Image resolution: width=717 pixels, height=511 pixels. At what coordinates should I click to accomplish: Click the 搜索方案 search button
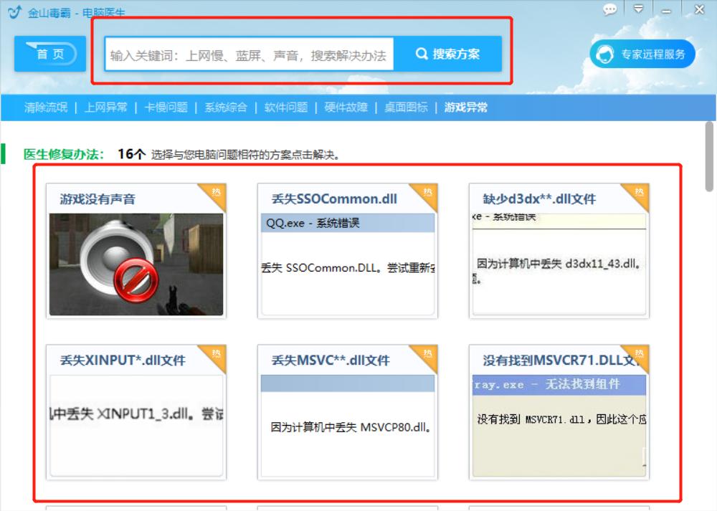point(451,53)
